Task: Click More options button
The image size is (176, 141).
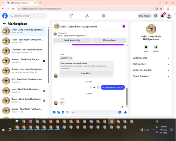Action: (109, 40)
